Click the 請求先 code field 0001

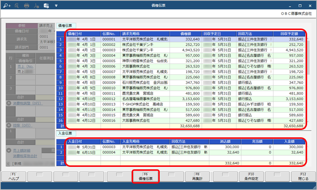46,36
